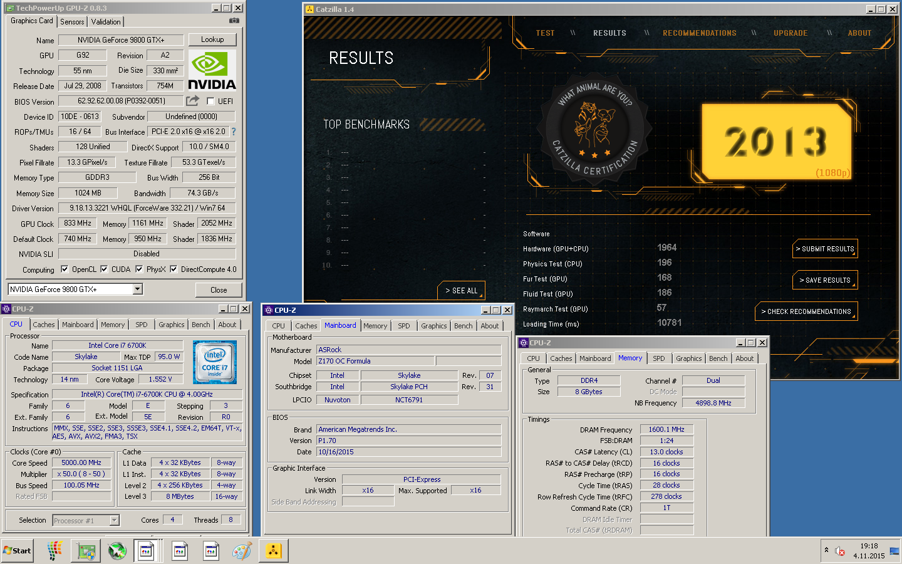Click the muted volume tray icon
The image size is (902, 564).
click(841, 551)
